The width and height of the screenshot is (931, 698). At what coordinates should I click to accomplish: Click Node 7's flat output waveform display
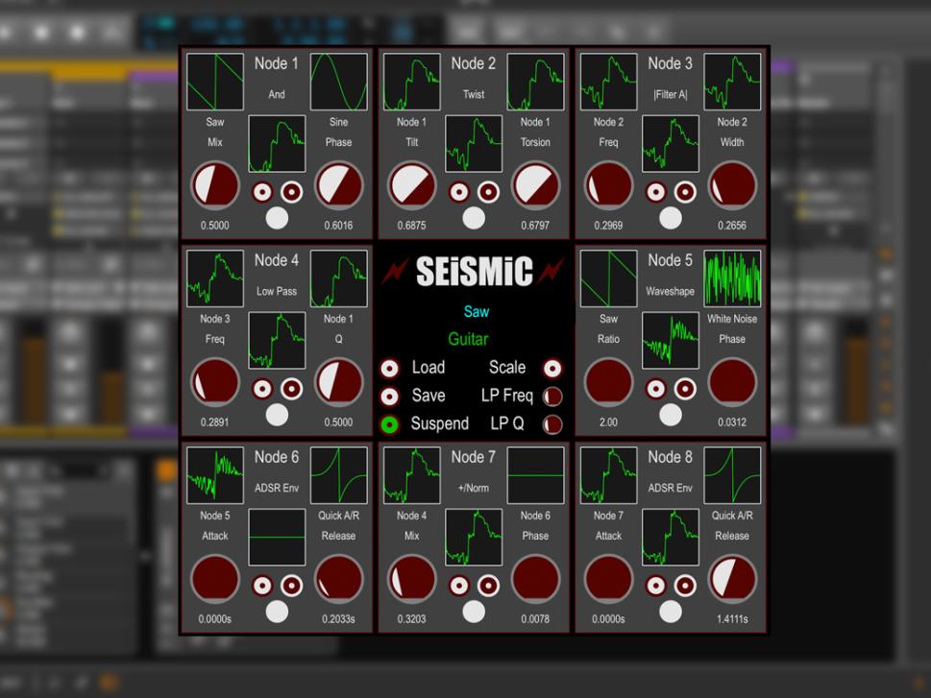pyautogui.click(x=535, y=475)
